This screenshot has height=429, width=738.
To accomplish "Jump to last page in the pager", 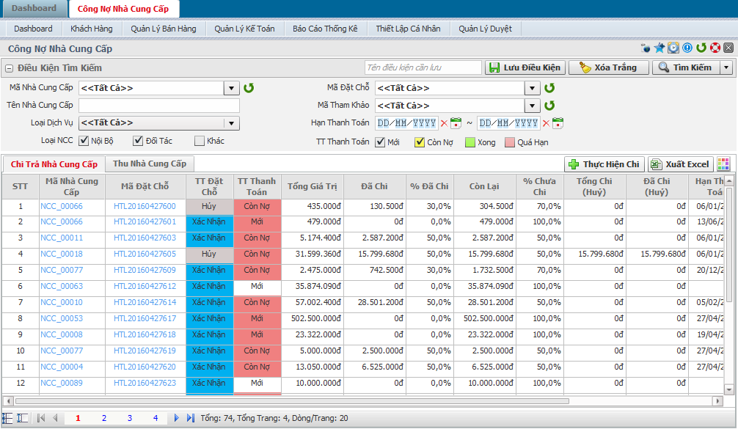I will point(190,418).
